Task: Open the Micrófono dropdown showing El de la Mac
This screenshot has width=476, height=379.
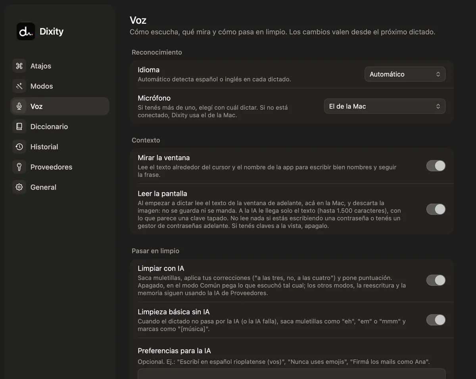Action: (385, 106)
